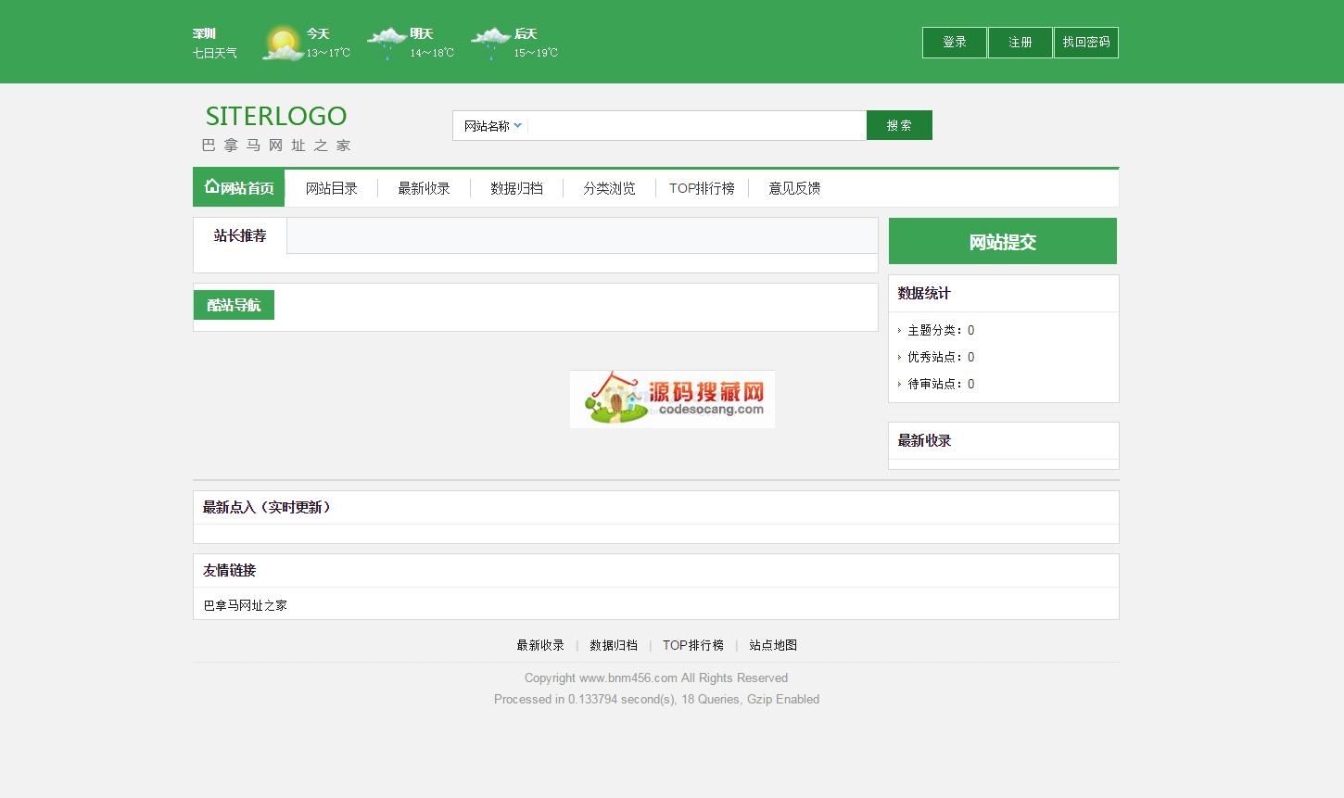This screenshot has width=1344, height=798.
Task: Click the home icon in 网站首页 tab
Action: pos(211,186)
